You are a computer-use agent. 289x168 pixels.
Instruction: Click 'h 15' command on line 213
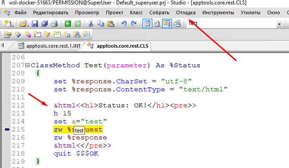click(x=63, y=113)
